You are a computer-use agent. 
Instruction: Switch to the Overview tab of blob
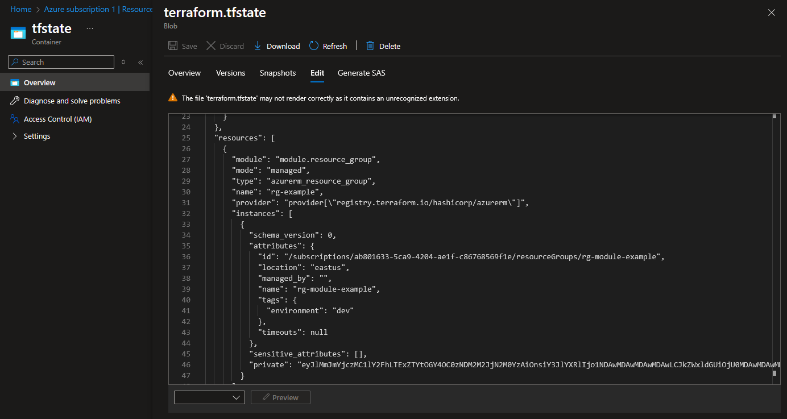click(184, 73)
